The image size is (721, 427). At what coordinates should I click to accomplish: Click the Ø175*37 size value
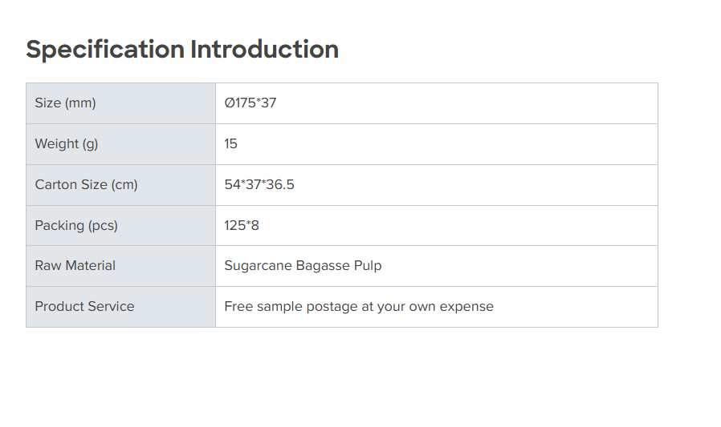[251, 103]
